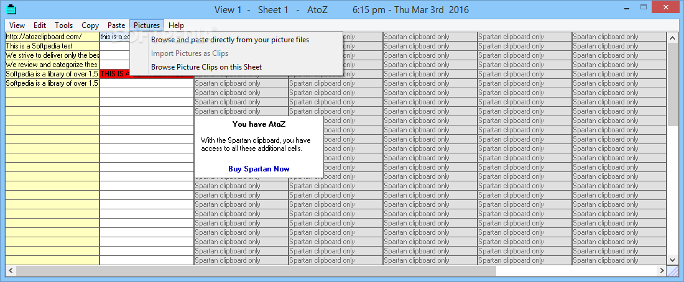The width and height of the screenshot is (684, 282).
Task: Choose Browse Picture Clips on this Sheet
Action: coord(236,67)
